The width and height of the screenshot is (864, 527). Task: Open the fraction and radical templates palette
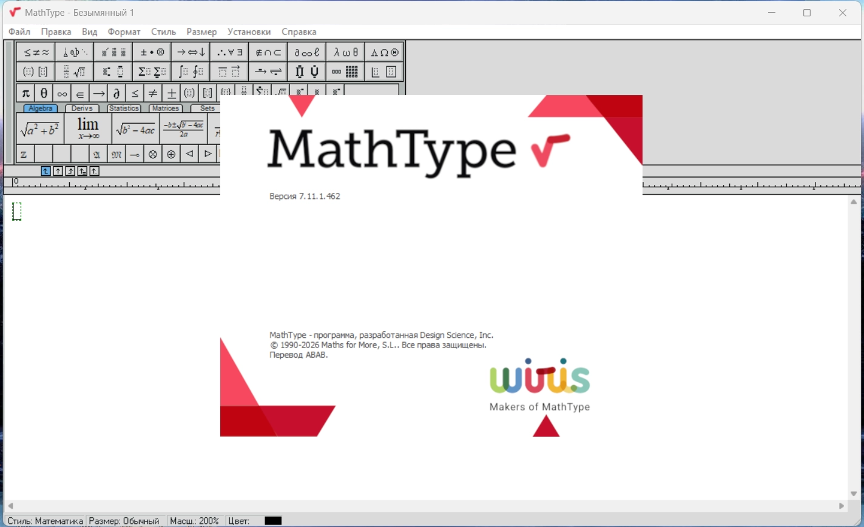[x=75, y=72]
